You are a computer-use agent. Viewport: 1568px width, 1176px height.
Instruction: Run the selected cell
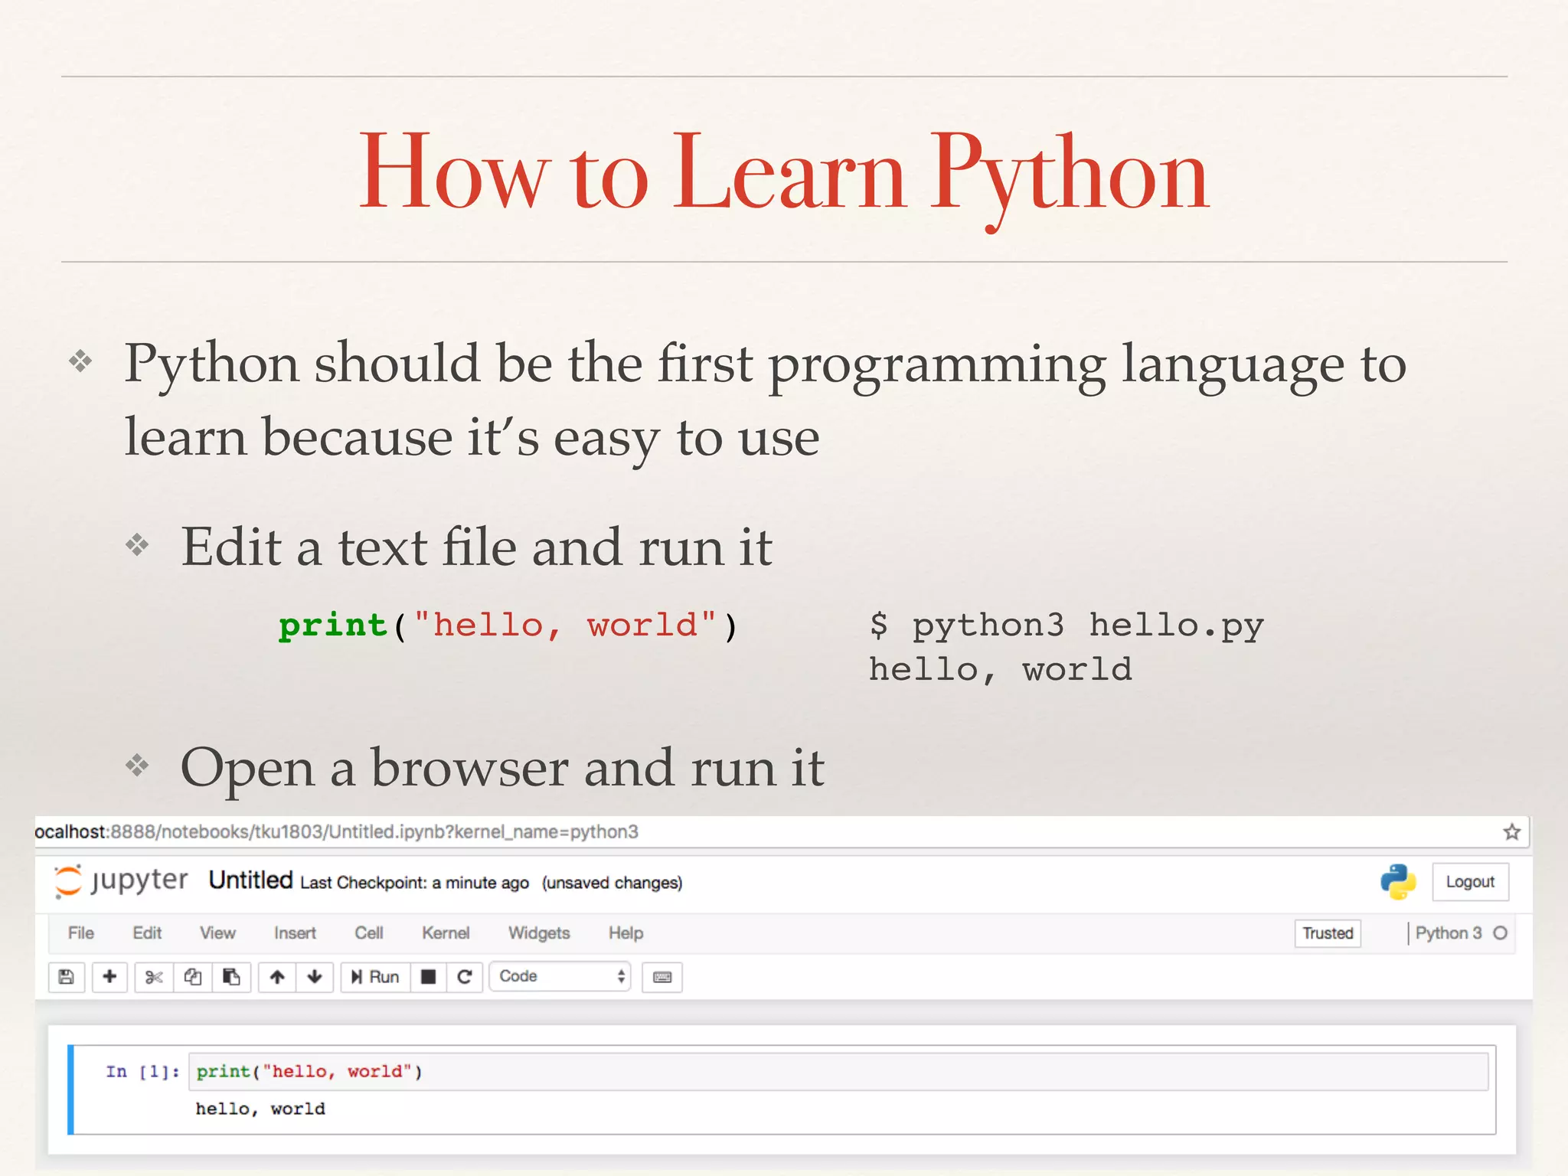pyautogui.click(x=375, y=977)
